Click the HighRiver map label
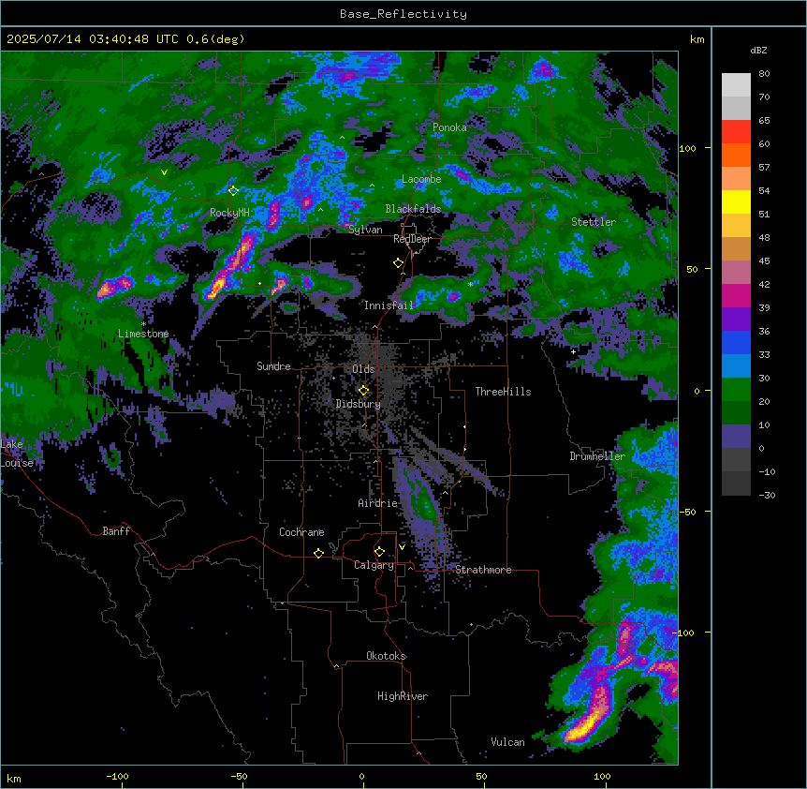This screenshot has width=807, height=789. tap(403, 696)
